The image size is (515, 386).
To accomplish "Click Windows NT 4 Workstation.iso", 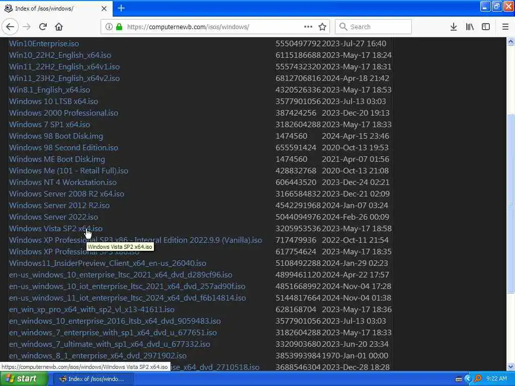I will [62, 182].
